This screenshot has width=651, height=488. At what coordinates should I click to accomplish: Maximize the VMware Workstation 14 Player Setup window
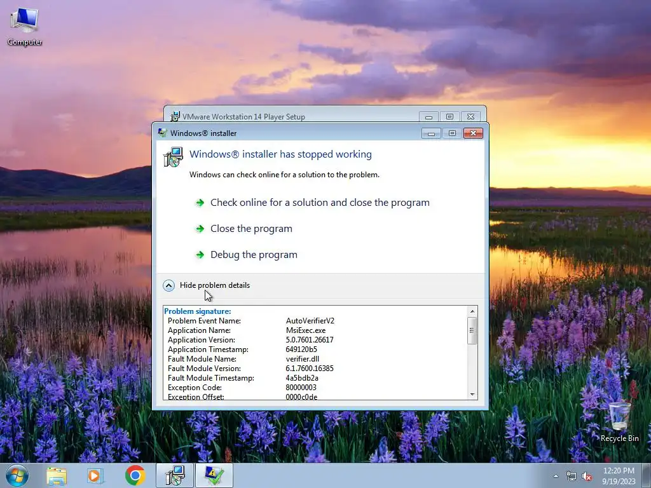click(449, 117)
